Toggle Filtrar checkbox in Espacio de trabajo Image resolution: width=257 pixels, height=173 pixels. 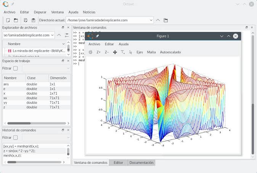point(15,68)
